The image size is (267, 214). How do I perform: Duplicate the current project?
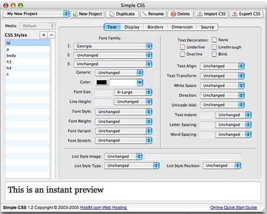click(122, 14)
